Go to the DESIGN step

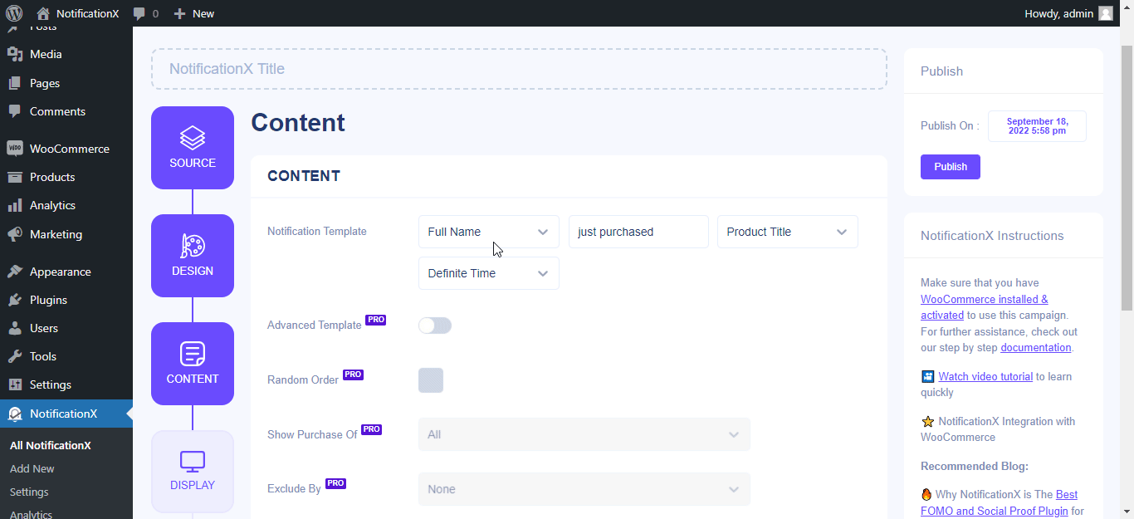193,256
